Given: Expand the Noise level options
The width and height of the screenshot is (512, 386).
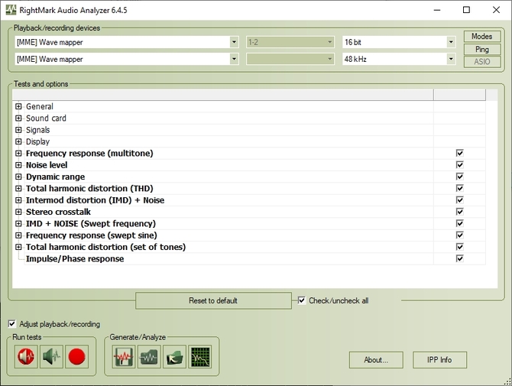Looking at the screenshot, I should pos(18,165).
